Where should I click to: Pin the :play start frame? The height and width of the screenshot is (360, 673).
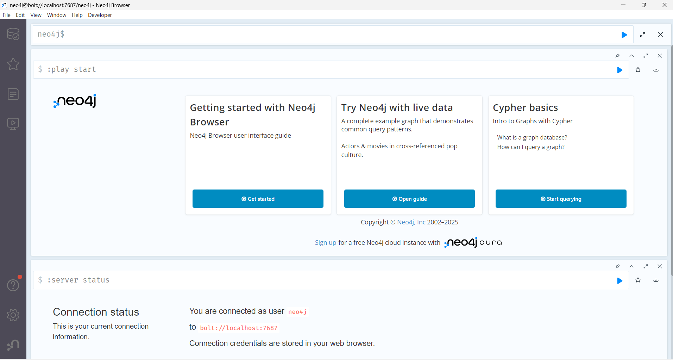[617, 56]
